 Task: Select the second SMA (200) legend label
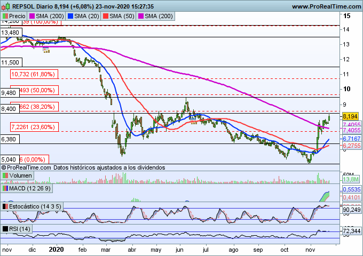coord(155,16)
